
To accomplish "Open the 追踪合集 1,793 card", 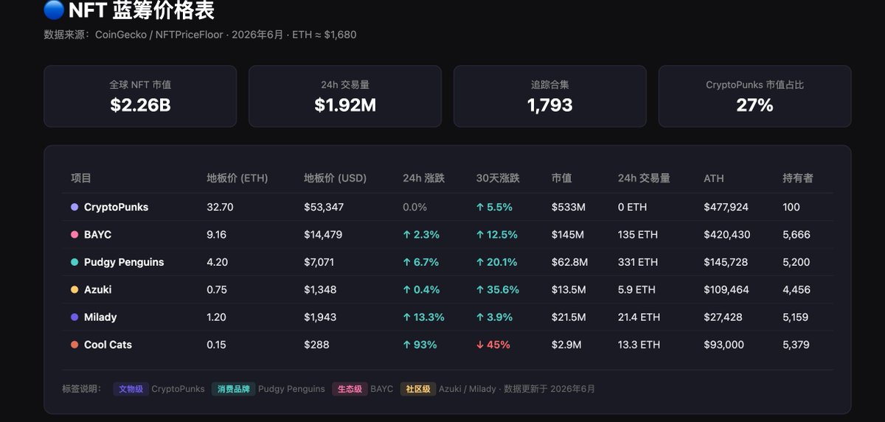I will point(550,96).
